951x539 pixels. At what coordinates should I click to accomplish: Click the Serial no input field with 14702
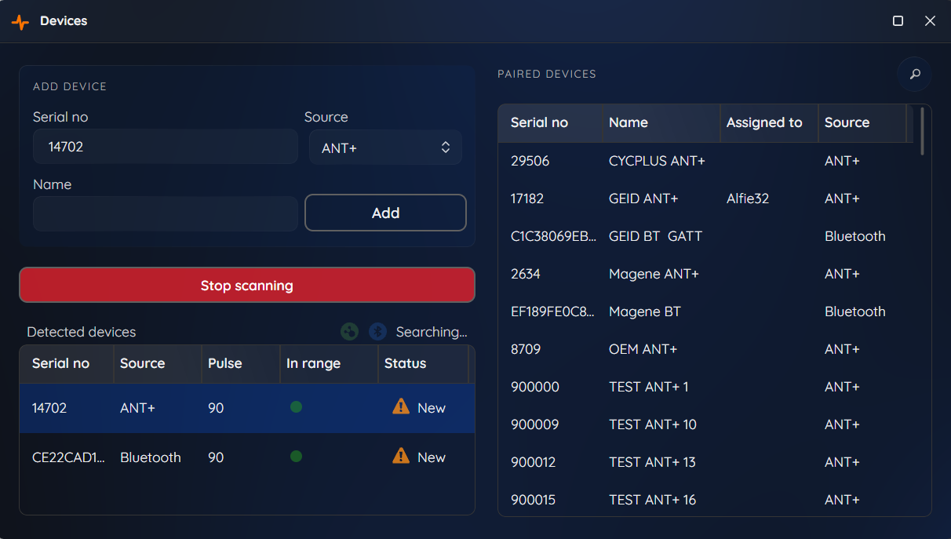tap(166, 147)
